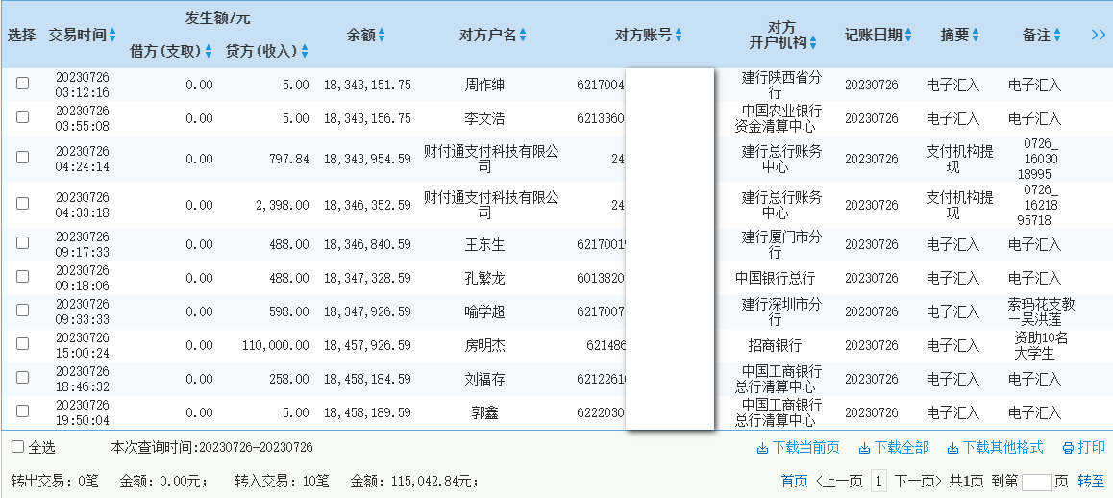Download all records via 下载全部
Screen dimensions: 1113x498
point(901,448)
